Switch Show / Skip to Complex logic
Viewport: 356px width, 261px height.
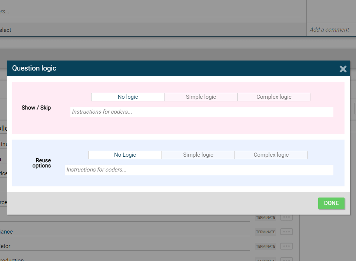[x=274, y=97]
